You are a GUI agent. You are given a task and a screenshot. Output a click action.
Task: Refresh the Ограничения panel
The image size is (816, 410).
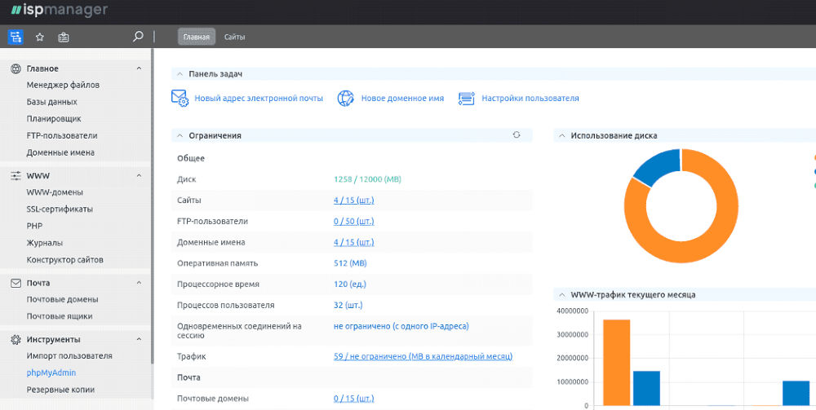517,134
